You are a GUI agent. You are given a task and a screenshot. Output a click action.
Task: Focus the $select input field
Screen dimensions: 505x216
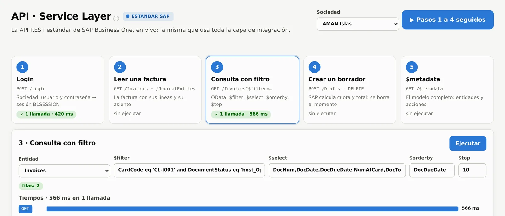coord(337,170)
